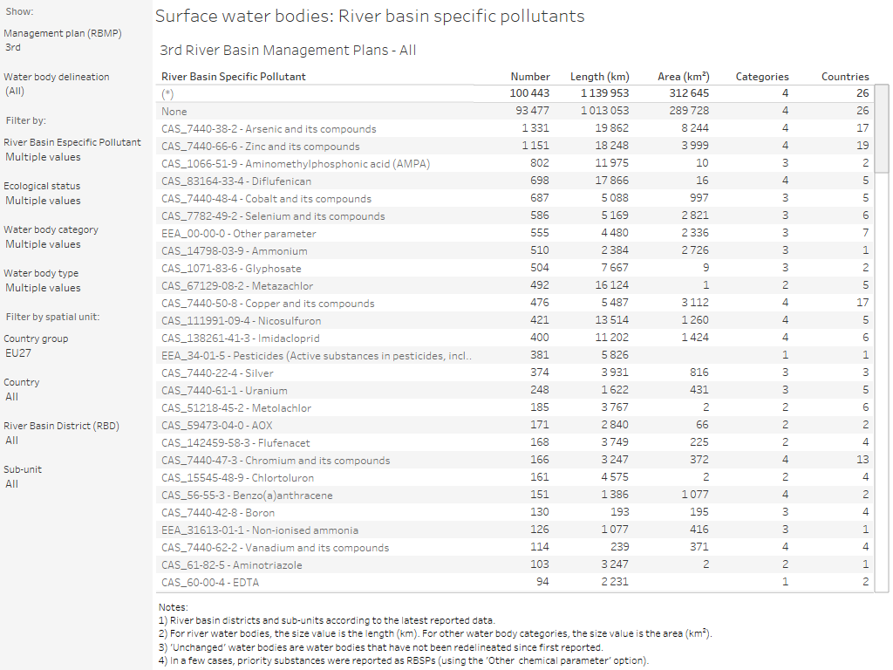This screenshot has height=670, width=893.
Task: Click subtitle 3rd River Basin Management Plans - All
Action: [x=288, y=50]
